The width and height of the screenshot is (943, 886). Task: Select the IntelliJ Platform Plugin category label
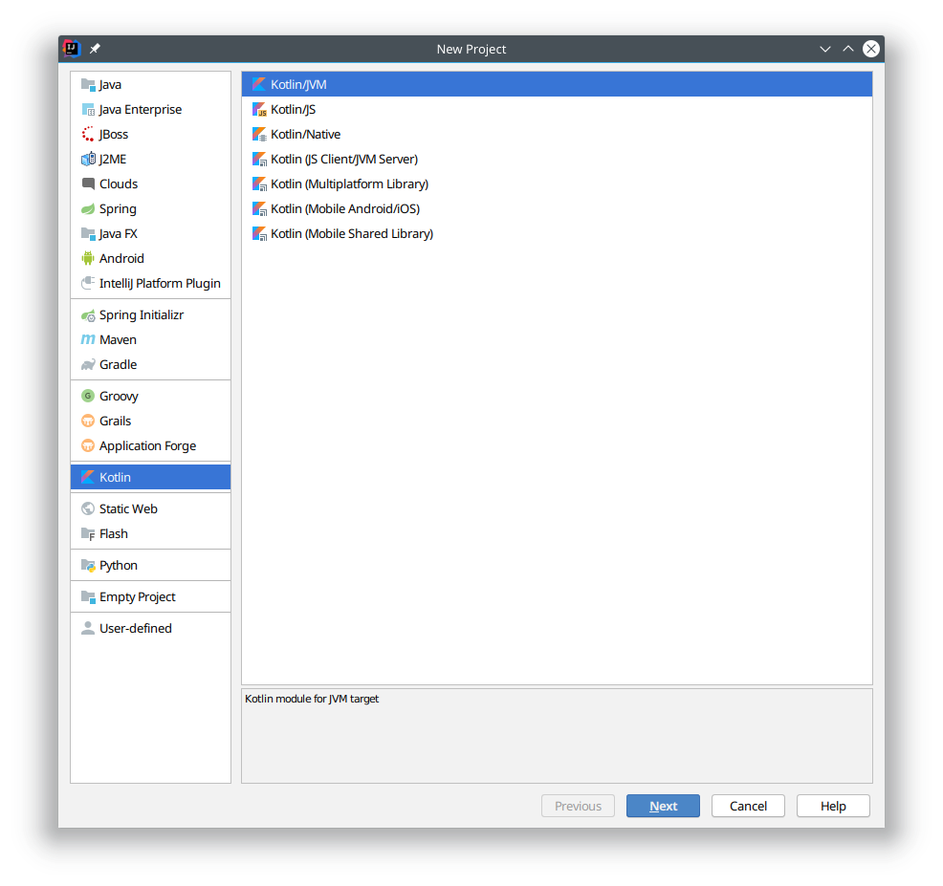[160, 284]
